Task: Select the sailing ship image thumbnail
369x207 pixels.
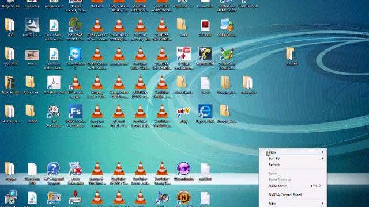Action: click(x=32, y=25)
